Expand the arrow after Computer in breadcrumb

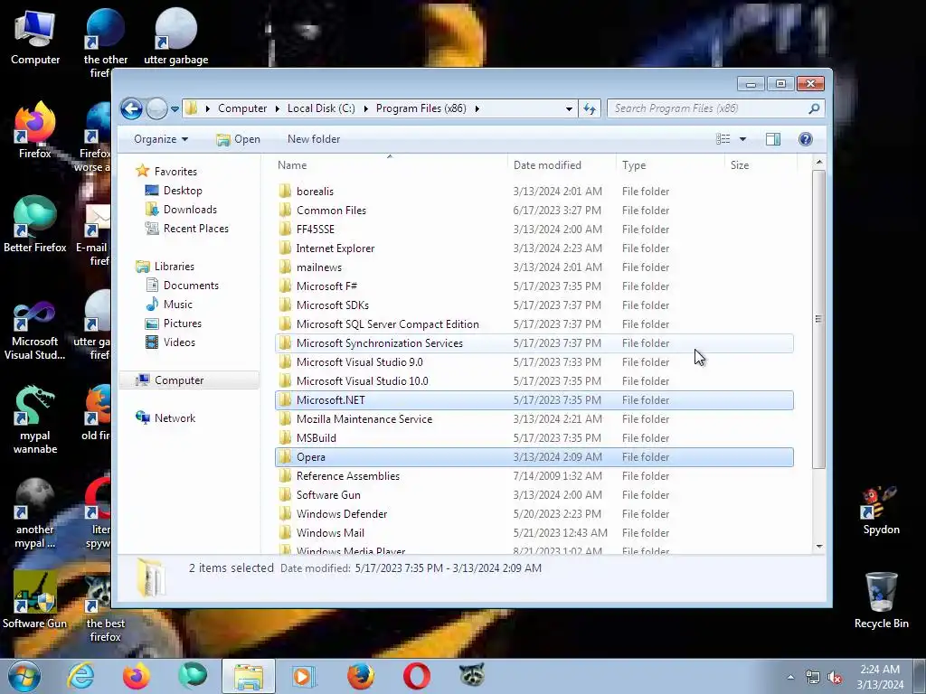277,108
